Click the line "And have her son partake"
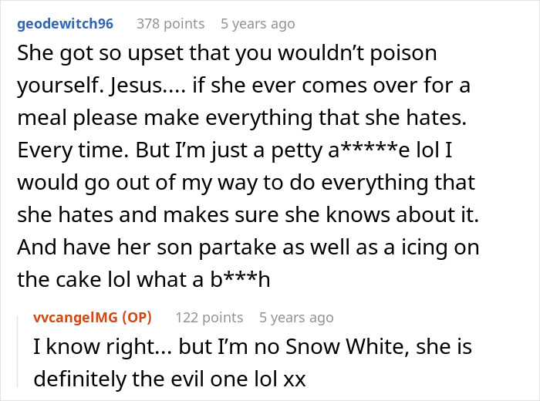 pos(248,248)
